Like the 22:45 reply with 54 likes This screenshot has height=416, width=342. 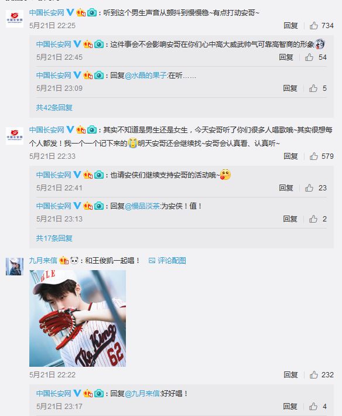[x=309, y=57]
